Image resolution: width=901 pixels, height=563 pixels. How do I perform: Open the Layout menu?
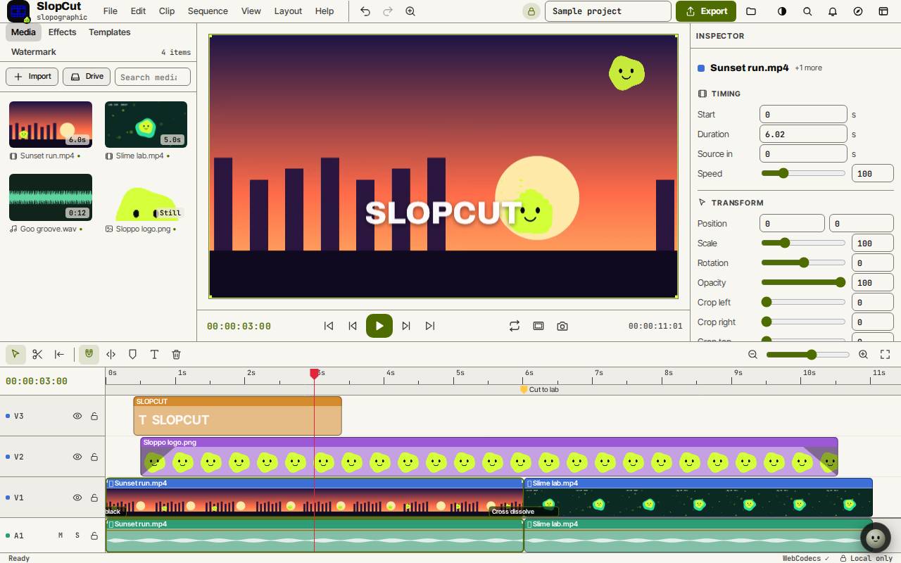tap(288, 11)
